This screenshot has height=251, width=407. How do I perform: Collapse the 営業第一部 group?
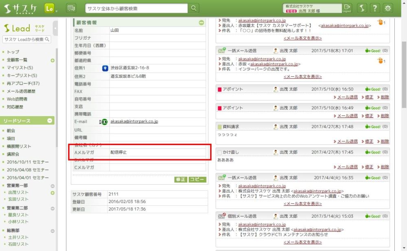[53, 185]
